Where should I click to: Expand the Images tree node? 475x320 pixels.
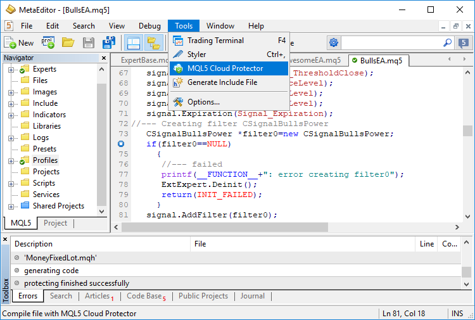(11, 93)
